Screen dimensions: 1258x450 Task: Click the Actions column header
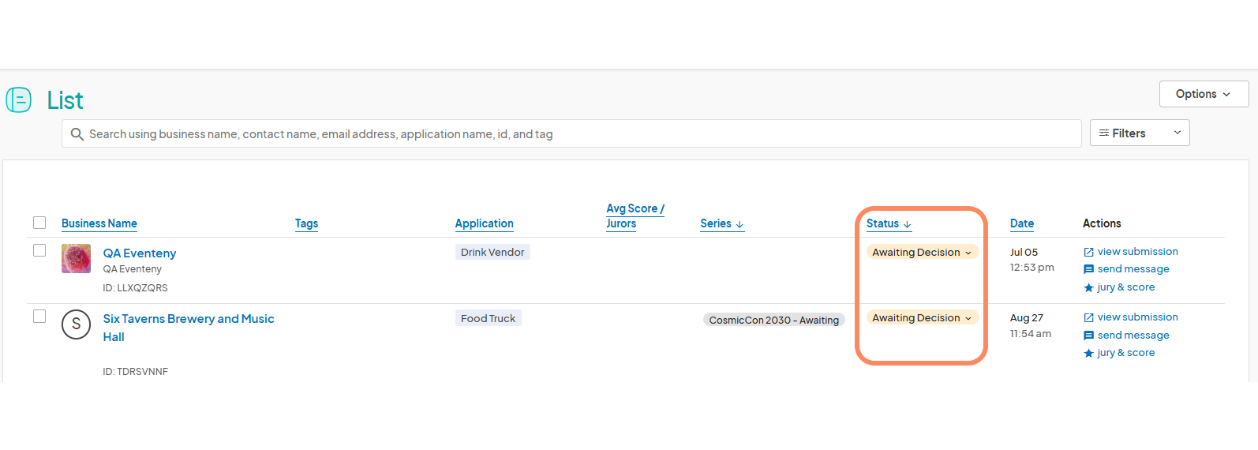pos(1102,223)
